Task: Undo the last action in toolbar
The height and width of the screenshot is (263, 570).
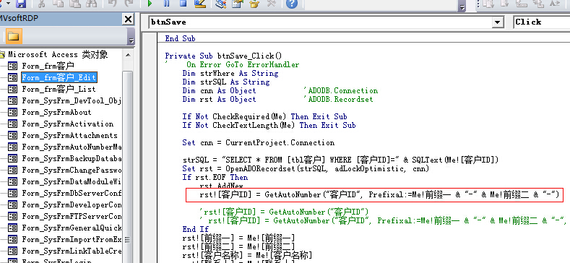Action: click(111, 4)
